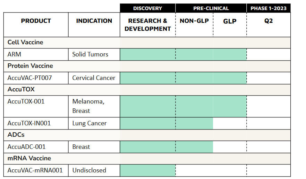Open the AccuVAC-PT007 product entry

[x=29, y=78]
